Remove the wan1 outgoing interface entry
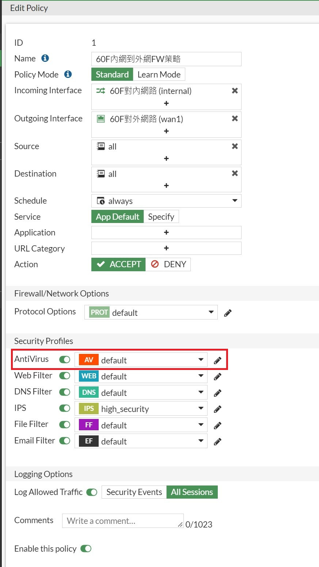 pos(235,118)
